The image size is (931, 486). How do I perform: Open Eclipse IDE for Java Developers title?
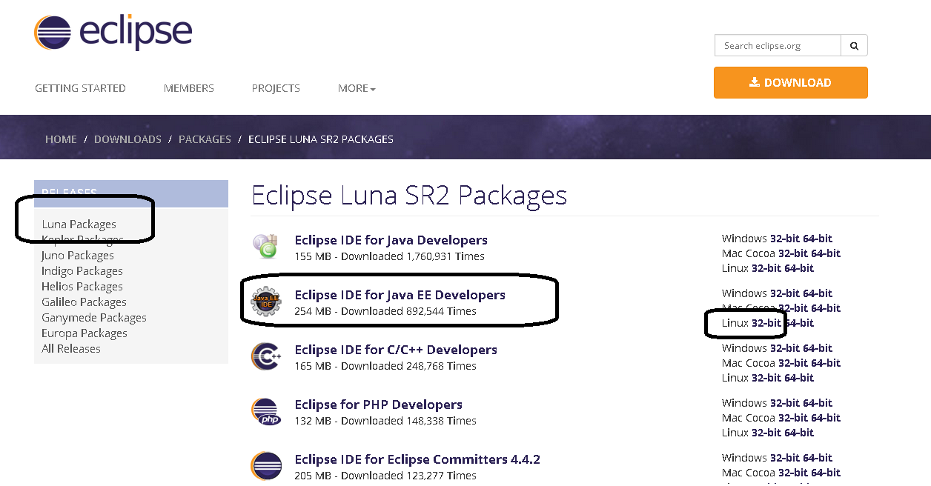391,240
